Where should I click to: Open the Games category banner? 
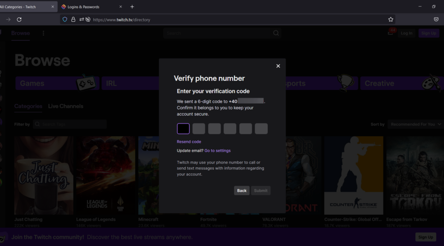tap(57, 83)
